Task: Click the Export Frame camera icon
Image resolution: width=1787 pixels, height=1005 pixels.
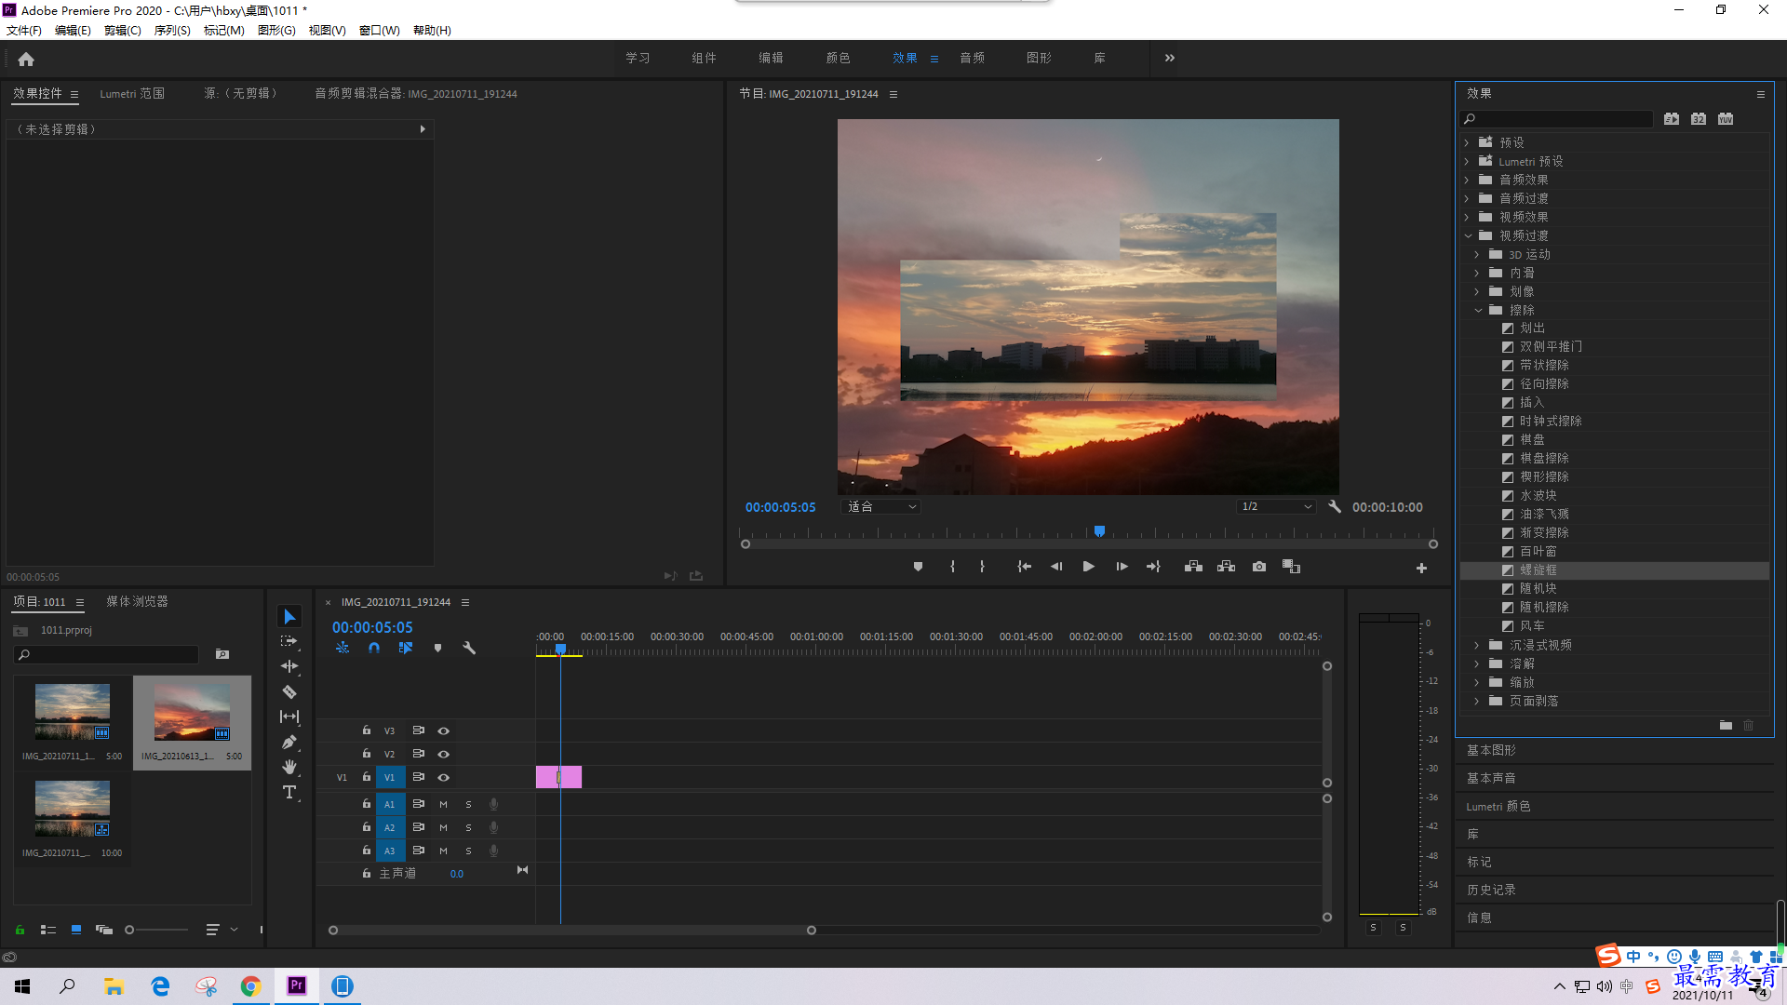Action: click(1259, 567)
